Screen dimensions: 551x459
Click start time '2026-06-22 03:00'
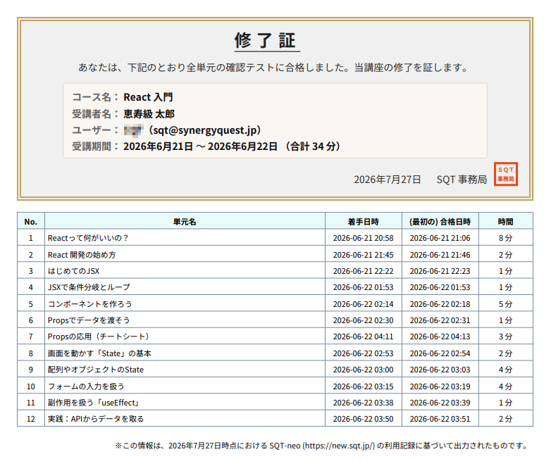pyautogui.click(x=364, y=370)
